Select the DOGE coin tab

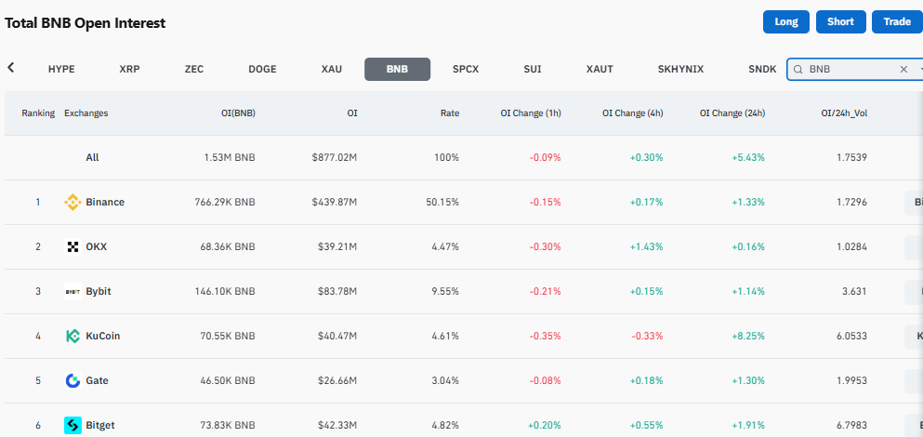pyautogui.click(x=262, y=69)
